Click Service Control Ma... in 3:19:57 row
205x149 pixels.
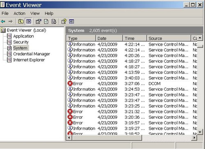[169, 123]
